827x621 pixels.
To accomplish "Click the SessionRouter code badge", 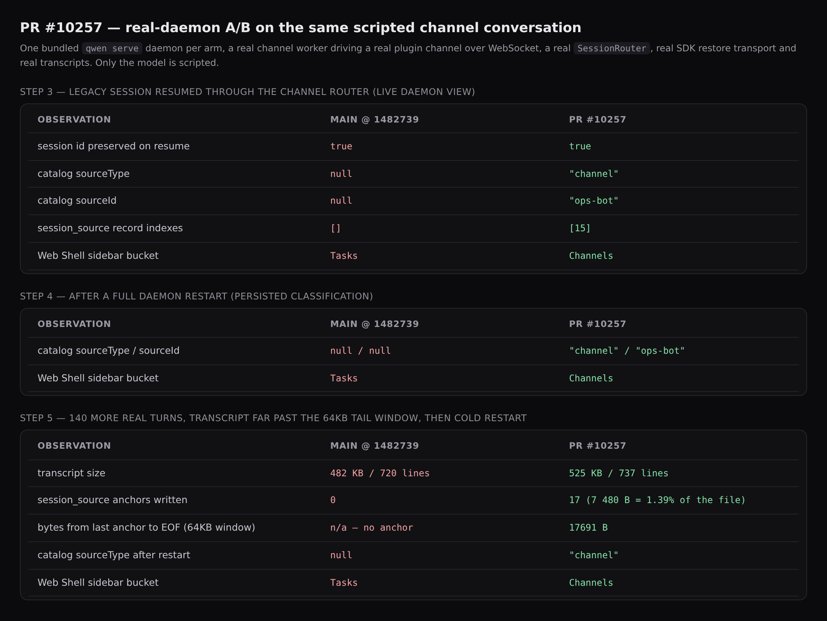I will [611, 48].
